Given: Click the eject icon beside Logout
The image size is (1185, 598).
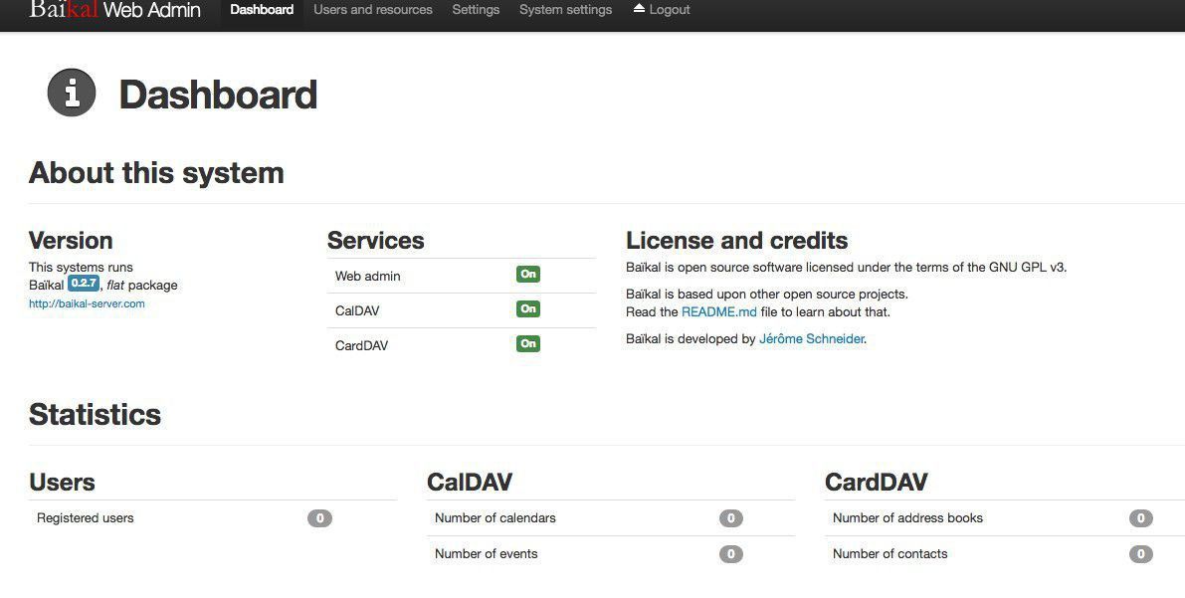Looking at the screenshot, I should click(639, 9).
